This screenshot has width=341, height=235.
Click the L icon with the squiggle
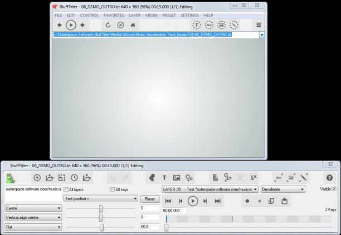pos(227,178)
